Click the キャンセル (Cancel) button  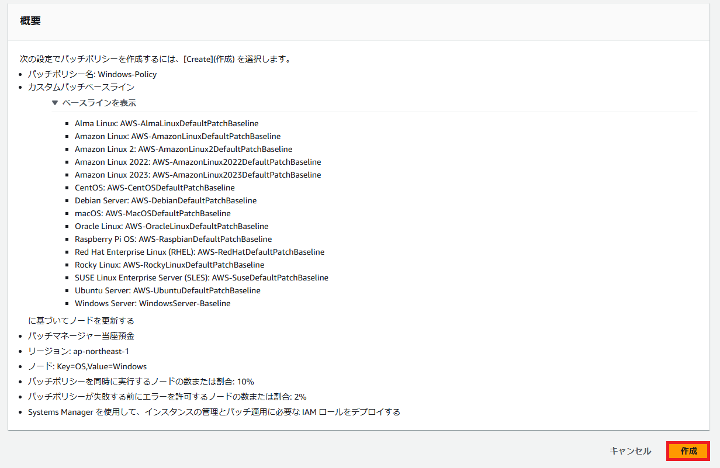pyautogui.click(x=630, y=451)
